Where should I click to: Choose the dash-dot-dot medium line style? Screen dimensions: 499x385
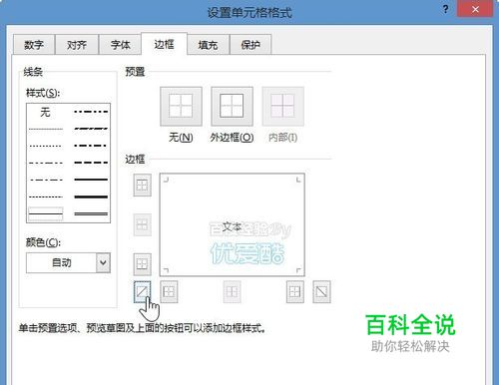tap(91, 112)
